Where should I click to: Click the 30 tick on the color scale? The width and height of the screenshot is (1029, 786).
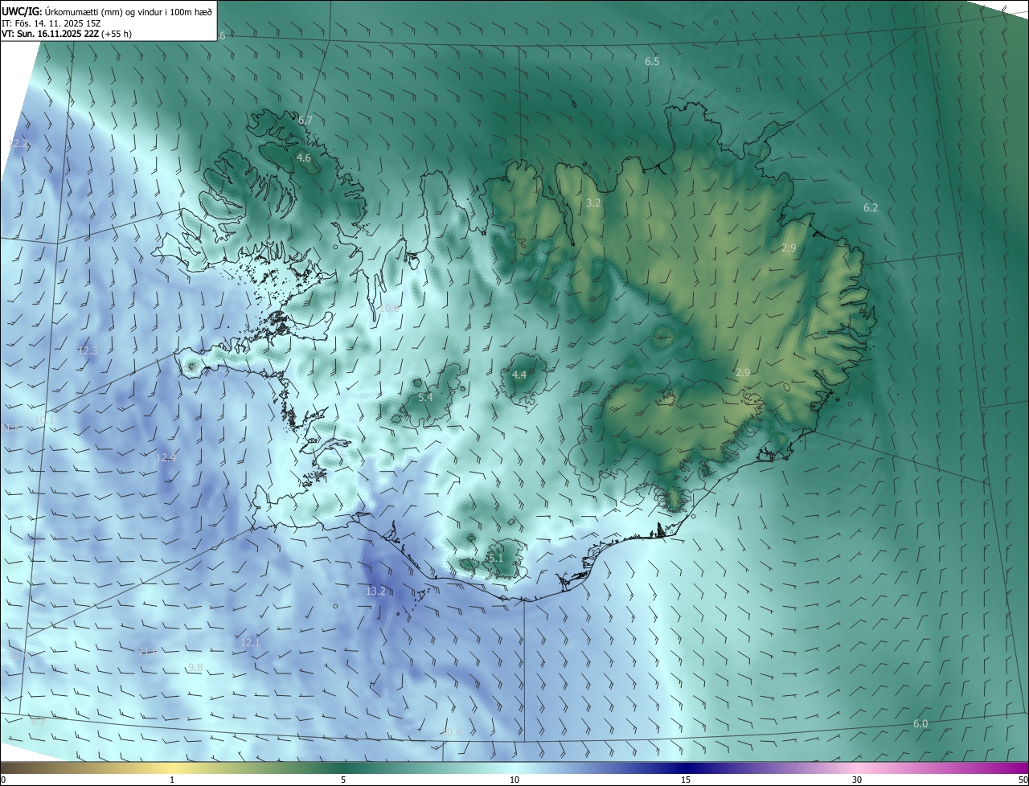857,780
